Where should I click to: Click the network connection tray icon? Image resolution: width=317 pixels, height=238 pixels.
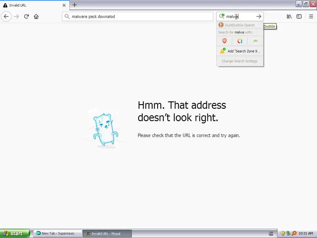(288, 233)
